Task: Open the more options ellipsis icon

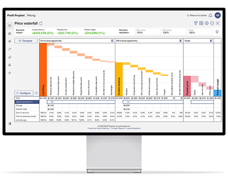Action: click(x=212, y=23)
